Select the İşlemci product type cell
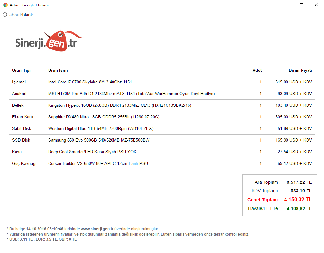Screen dimensions: 324x253 click(19, 82)
